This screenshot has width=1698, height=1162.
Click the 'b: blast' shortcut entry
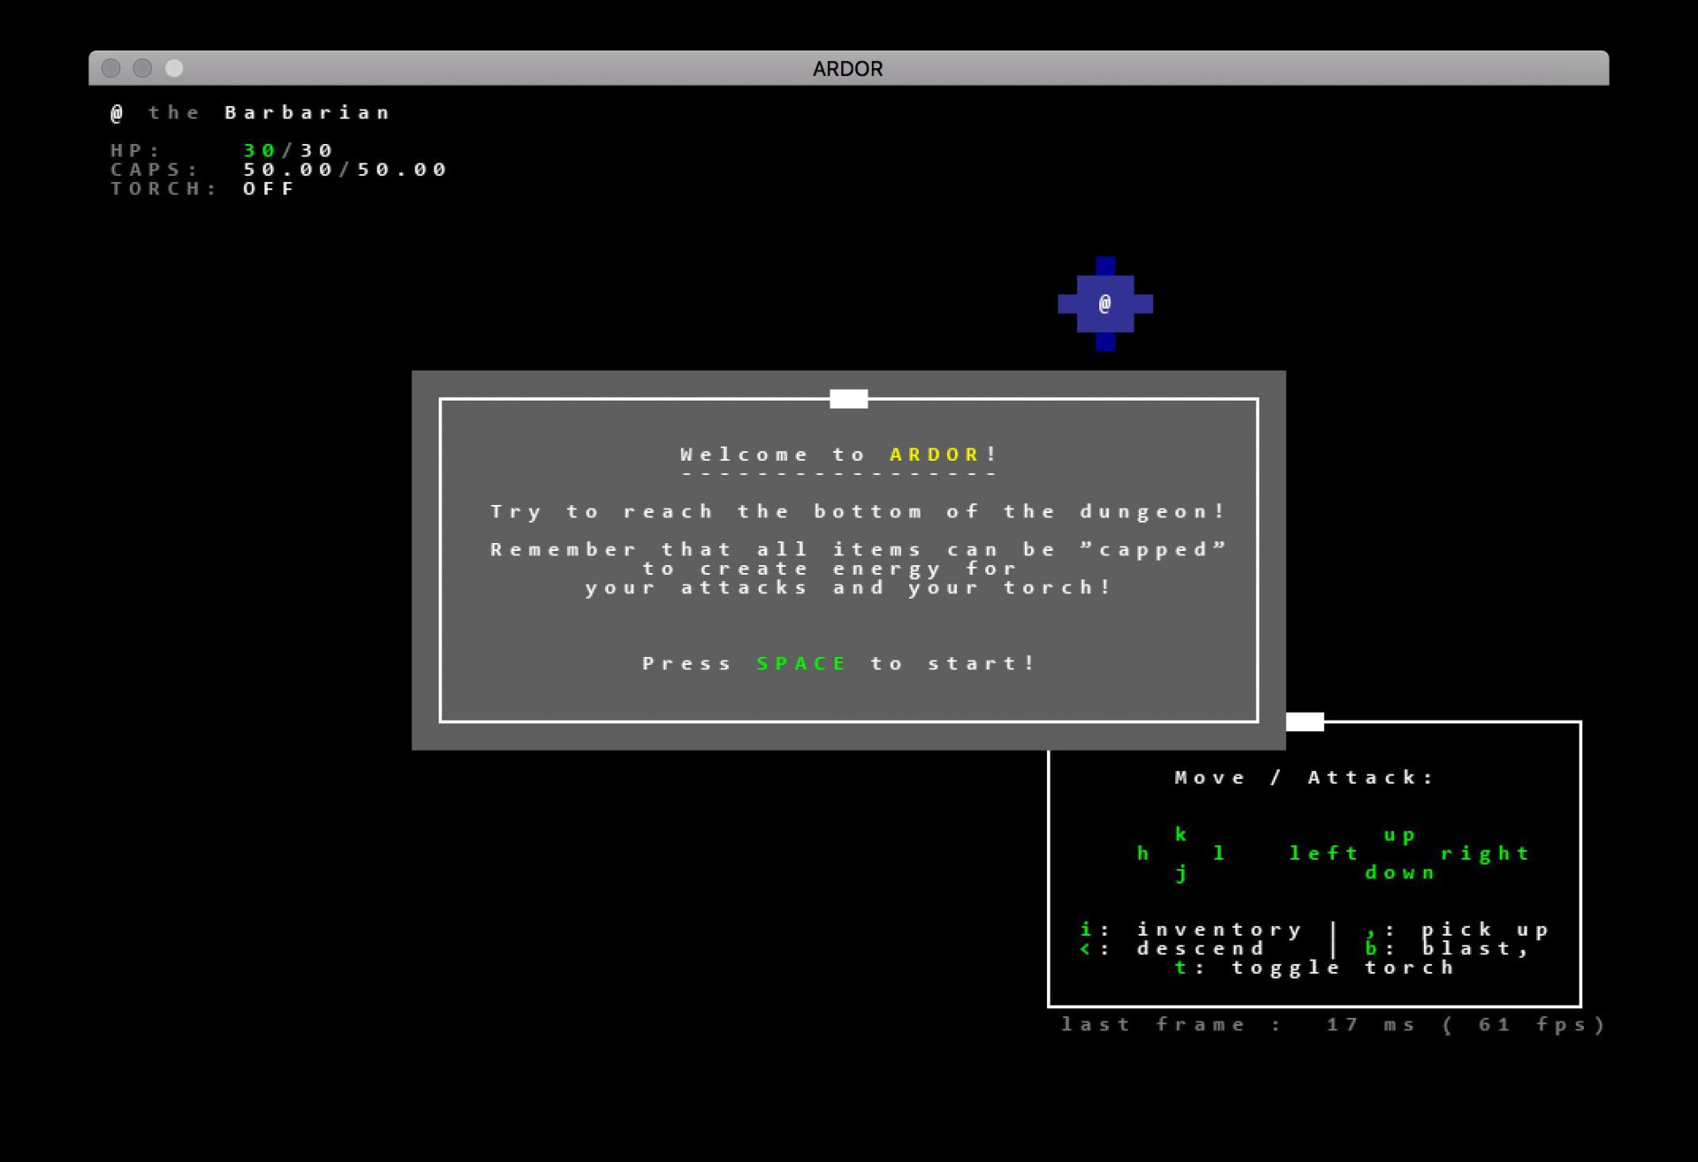1447,949
